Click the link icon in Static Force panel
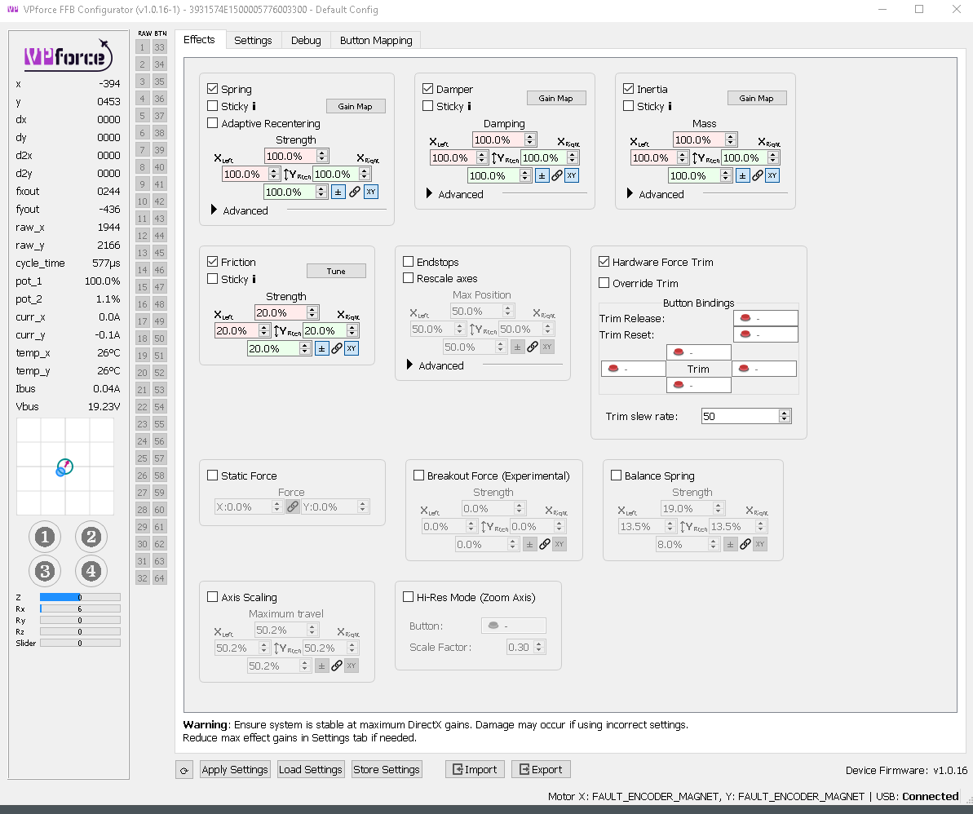This screenshot has height=814, width=973. click(x=293, y=506)
